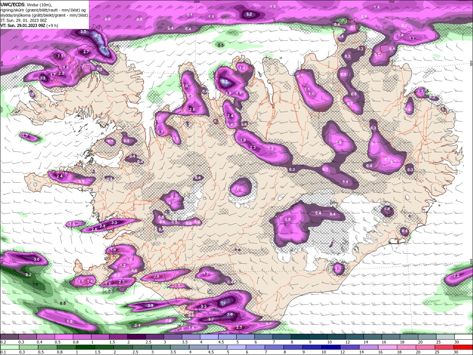The height and width of the screenshot is (355, 473).
Task: Click the 0.1 label starting the lower legend row
Action: [x=3, y=352]
